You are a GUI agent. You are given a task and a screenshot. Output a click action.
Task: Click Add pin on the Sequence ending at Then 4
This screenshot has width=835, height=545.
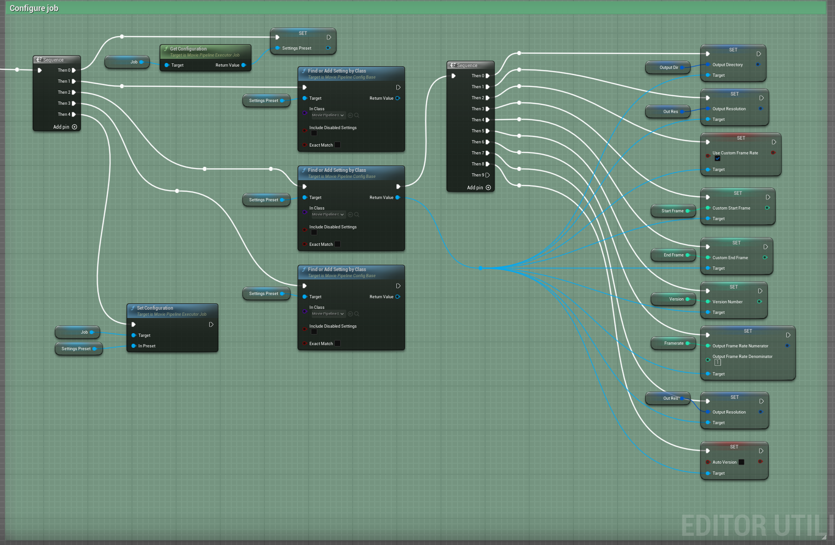[x=65, y=127]
